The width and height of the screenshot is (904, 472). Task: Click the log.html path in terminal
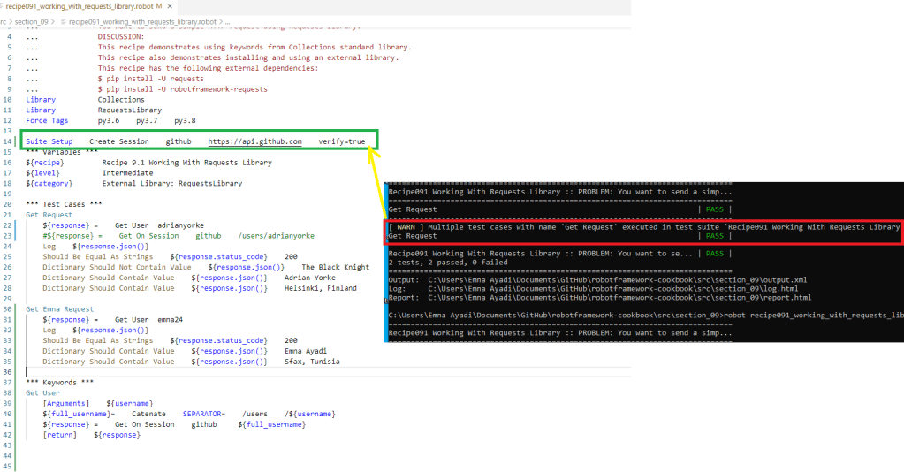(x=613, y=288)
